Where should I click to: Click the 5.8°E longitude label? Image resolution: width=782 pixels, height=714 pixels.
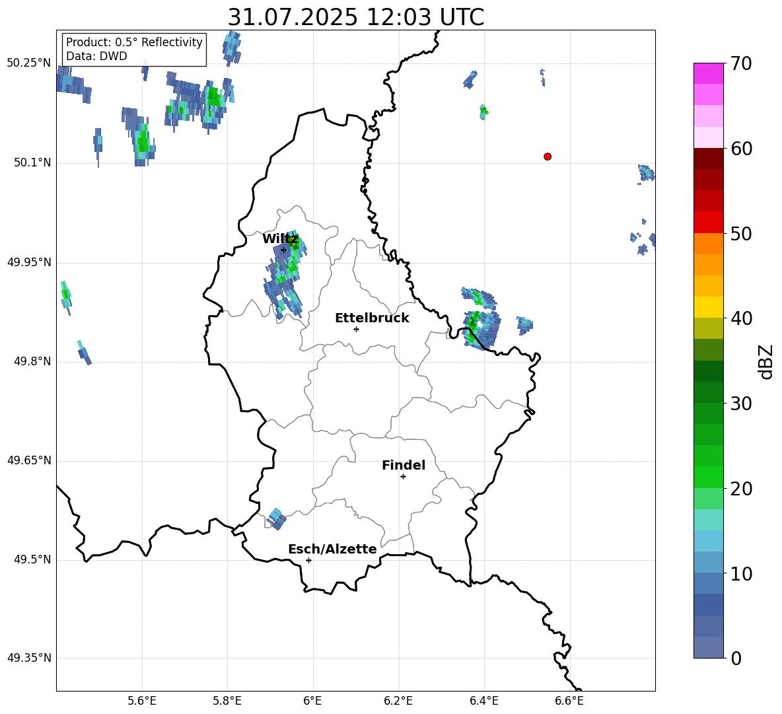coord(227,701)
